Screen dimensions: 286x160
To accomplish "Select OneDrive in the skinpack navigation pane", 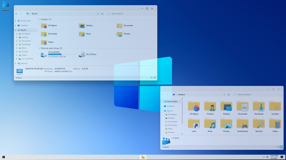I will point(170,106).
